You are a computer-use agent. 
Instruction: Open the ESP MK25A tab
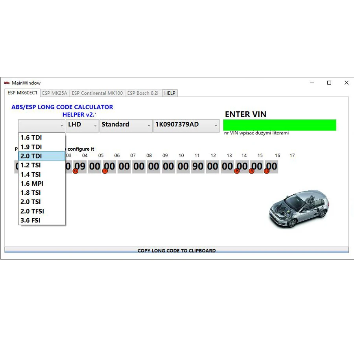pyautogui.click(x=55, y=93)
